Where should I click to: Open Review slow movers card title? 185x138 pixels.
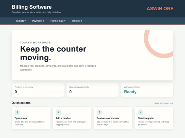pos(108,118)
